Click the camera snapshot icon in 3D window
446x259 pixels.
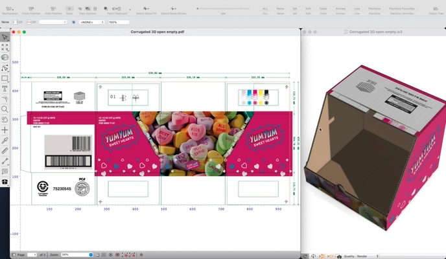pyautogui.click(x=339, y=256)
